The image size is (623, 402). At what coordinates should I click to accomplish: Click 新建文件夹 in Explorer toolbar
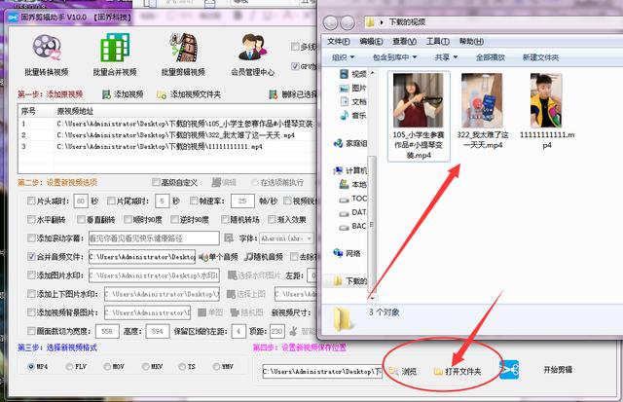coord(541,57)
